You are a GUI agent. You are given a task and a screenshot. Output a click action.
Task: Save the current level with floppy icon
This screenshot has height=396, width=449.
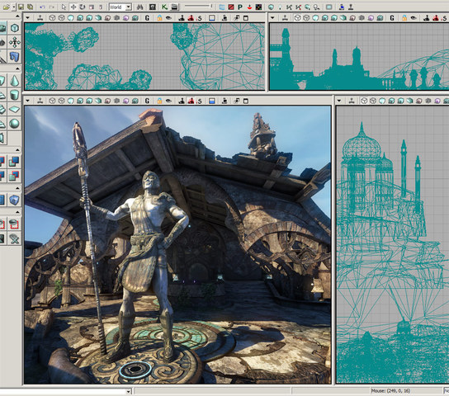[x=21, y=7]
